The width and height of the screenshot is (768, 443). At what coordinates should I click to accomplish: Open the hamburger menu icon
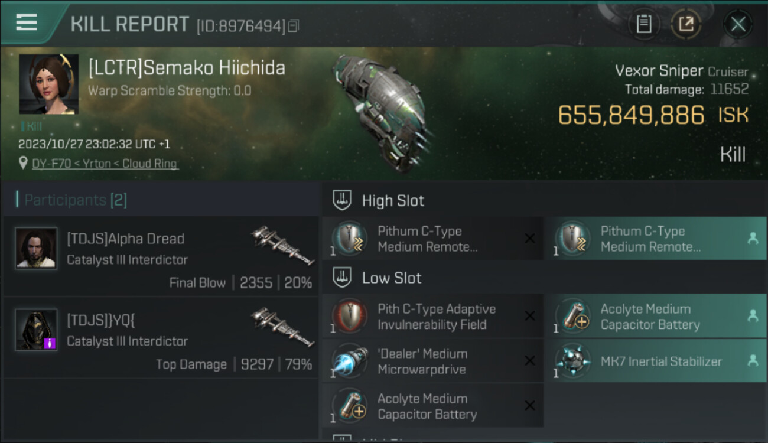pyautogui.click(x=27, y=22)
